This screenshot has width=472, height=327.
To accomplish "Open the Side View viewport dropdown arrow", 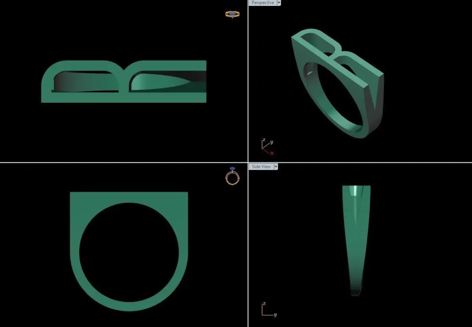I will [276, 166].
